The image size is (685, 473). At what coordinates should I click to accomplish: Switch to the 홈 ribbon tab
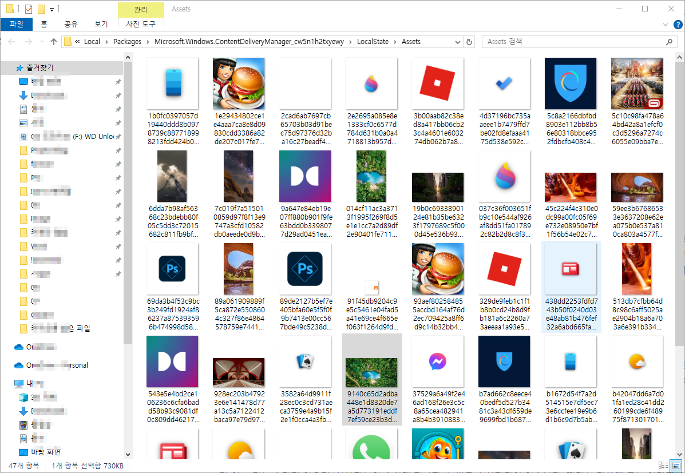(x=44, y=24)
